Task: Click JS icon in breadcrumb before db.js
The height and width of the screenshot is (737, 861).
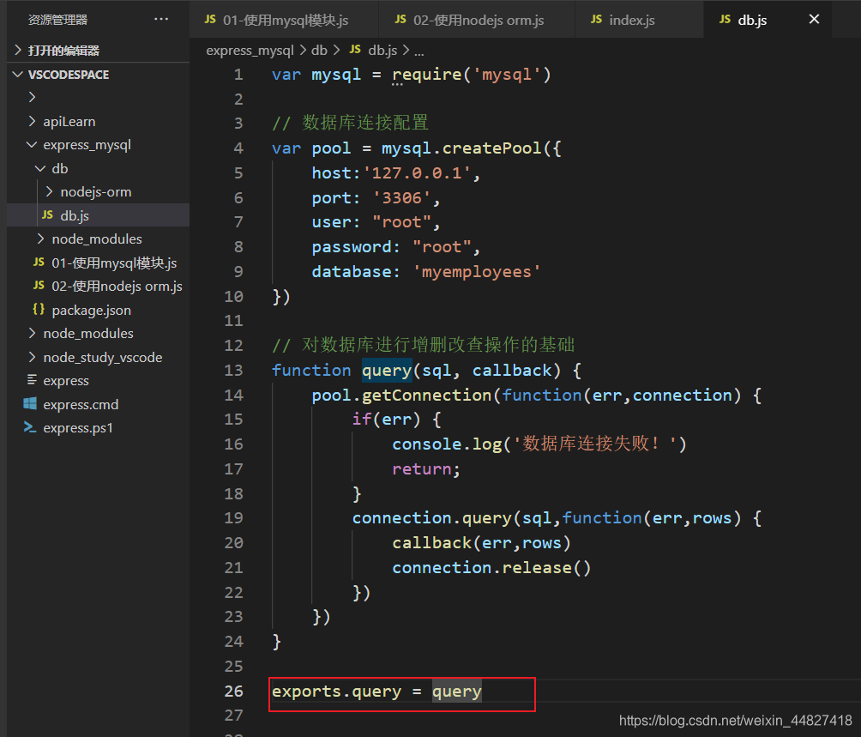Action: [355, 50]
